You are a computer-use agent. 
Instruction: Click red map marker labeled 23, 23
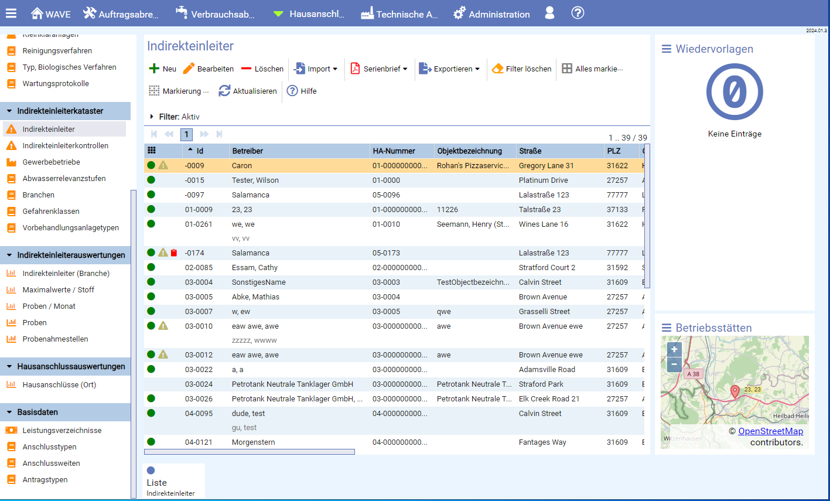(x=735, y=392)
